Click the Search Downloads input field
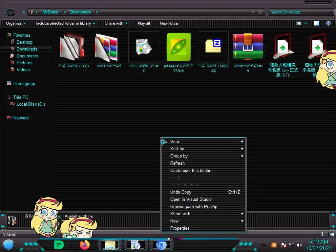Screen dimensions: 336x252 click(301, 12)
